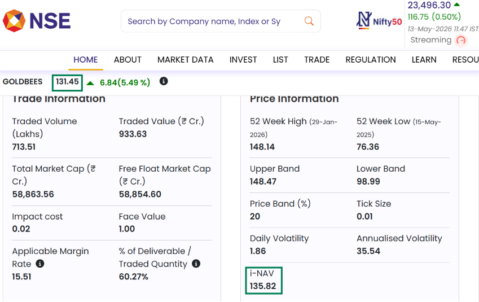Click the Streaming label

point(430,40)
